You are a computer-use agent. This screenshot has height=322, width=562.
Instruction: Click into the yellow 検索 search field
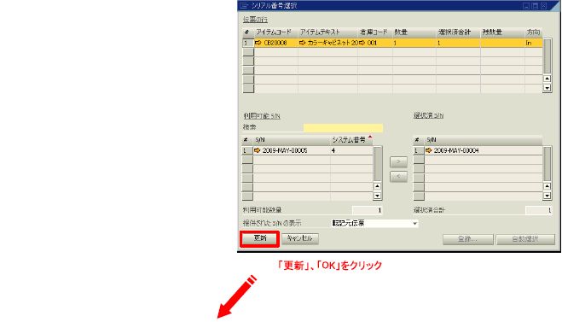click(343, 127)
